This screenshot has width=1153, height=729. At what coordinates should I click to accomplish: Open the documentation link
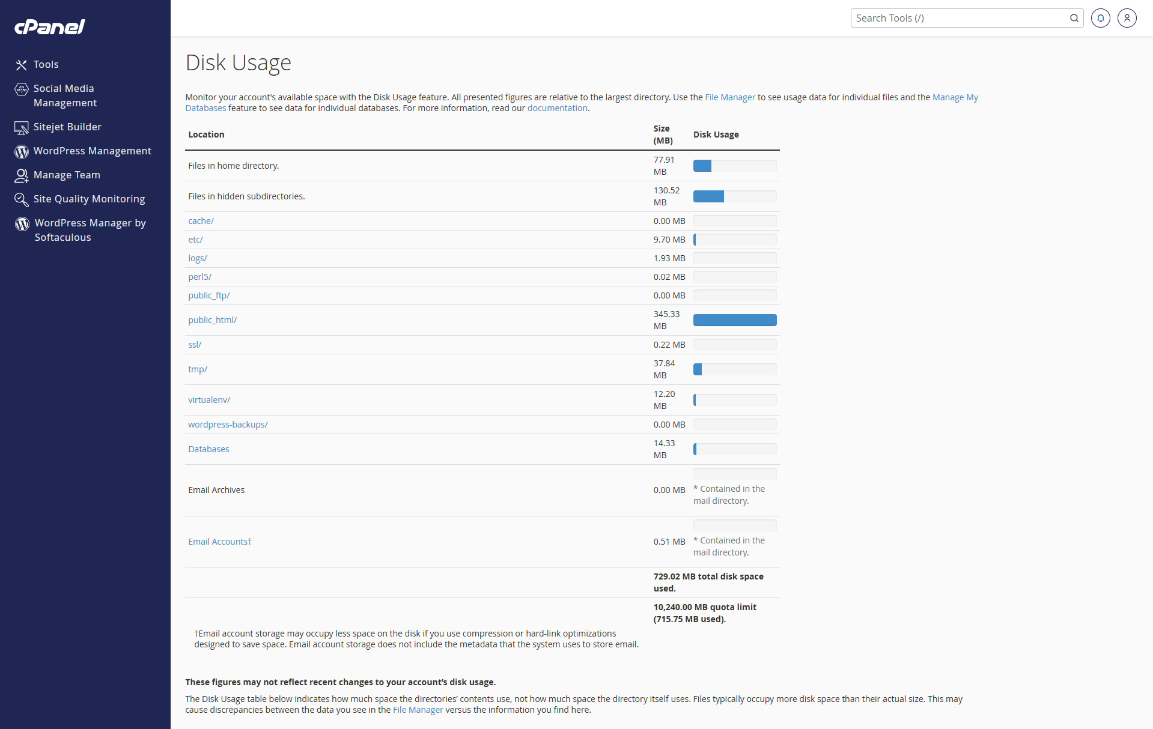[x=557, y=108]
